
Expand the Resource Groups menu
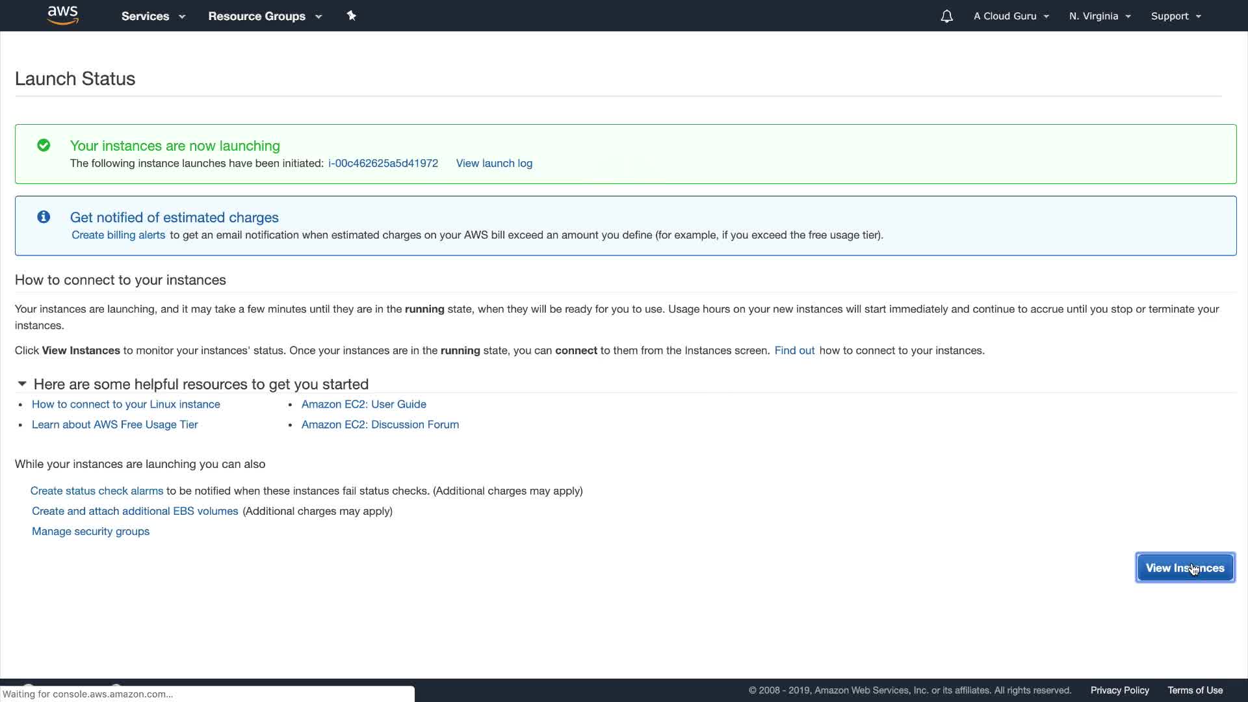[265, 16]
